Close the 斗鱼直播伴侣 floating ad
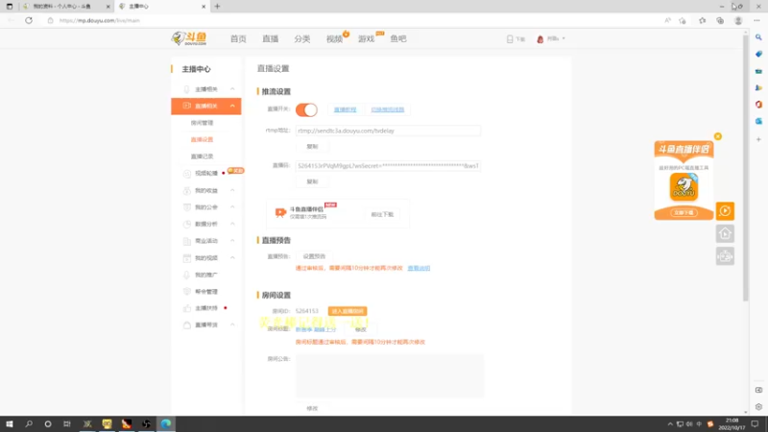This screenshot has width=768, height=432. [x=717, y=136]
